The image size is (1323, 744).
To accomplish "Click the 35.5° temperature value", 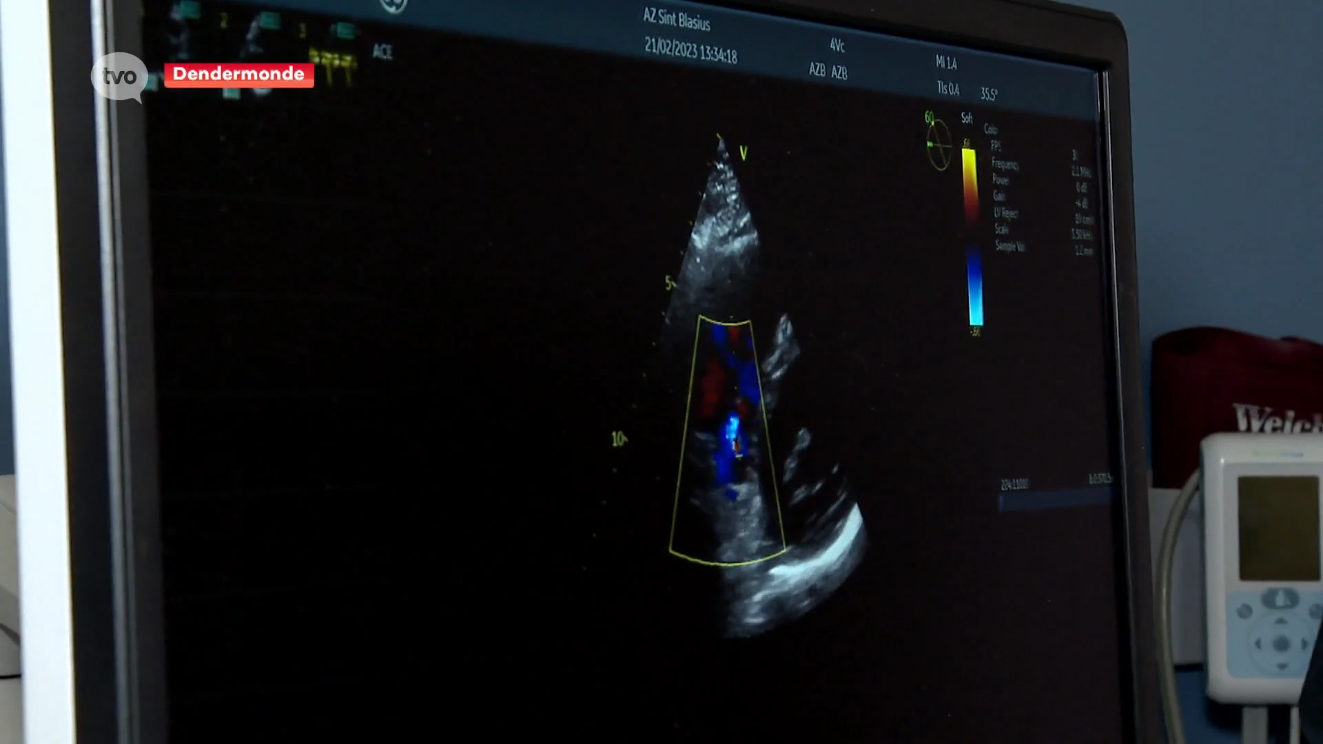I will pyautogui.click(x=989, y=94).
